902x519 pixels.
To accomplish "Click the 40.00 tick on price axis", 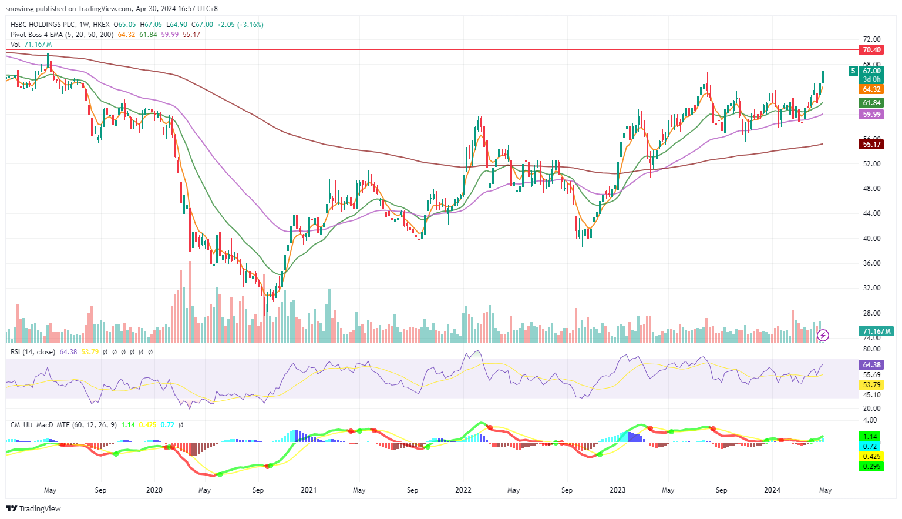I will 871,239.
